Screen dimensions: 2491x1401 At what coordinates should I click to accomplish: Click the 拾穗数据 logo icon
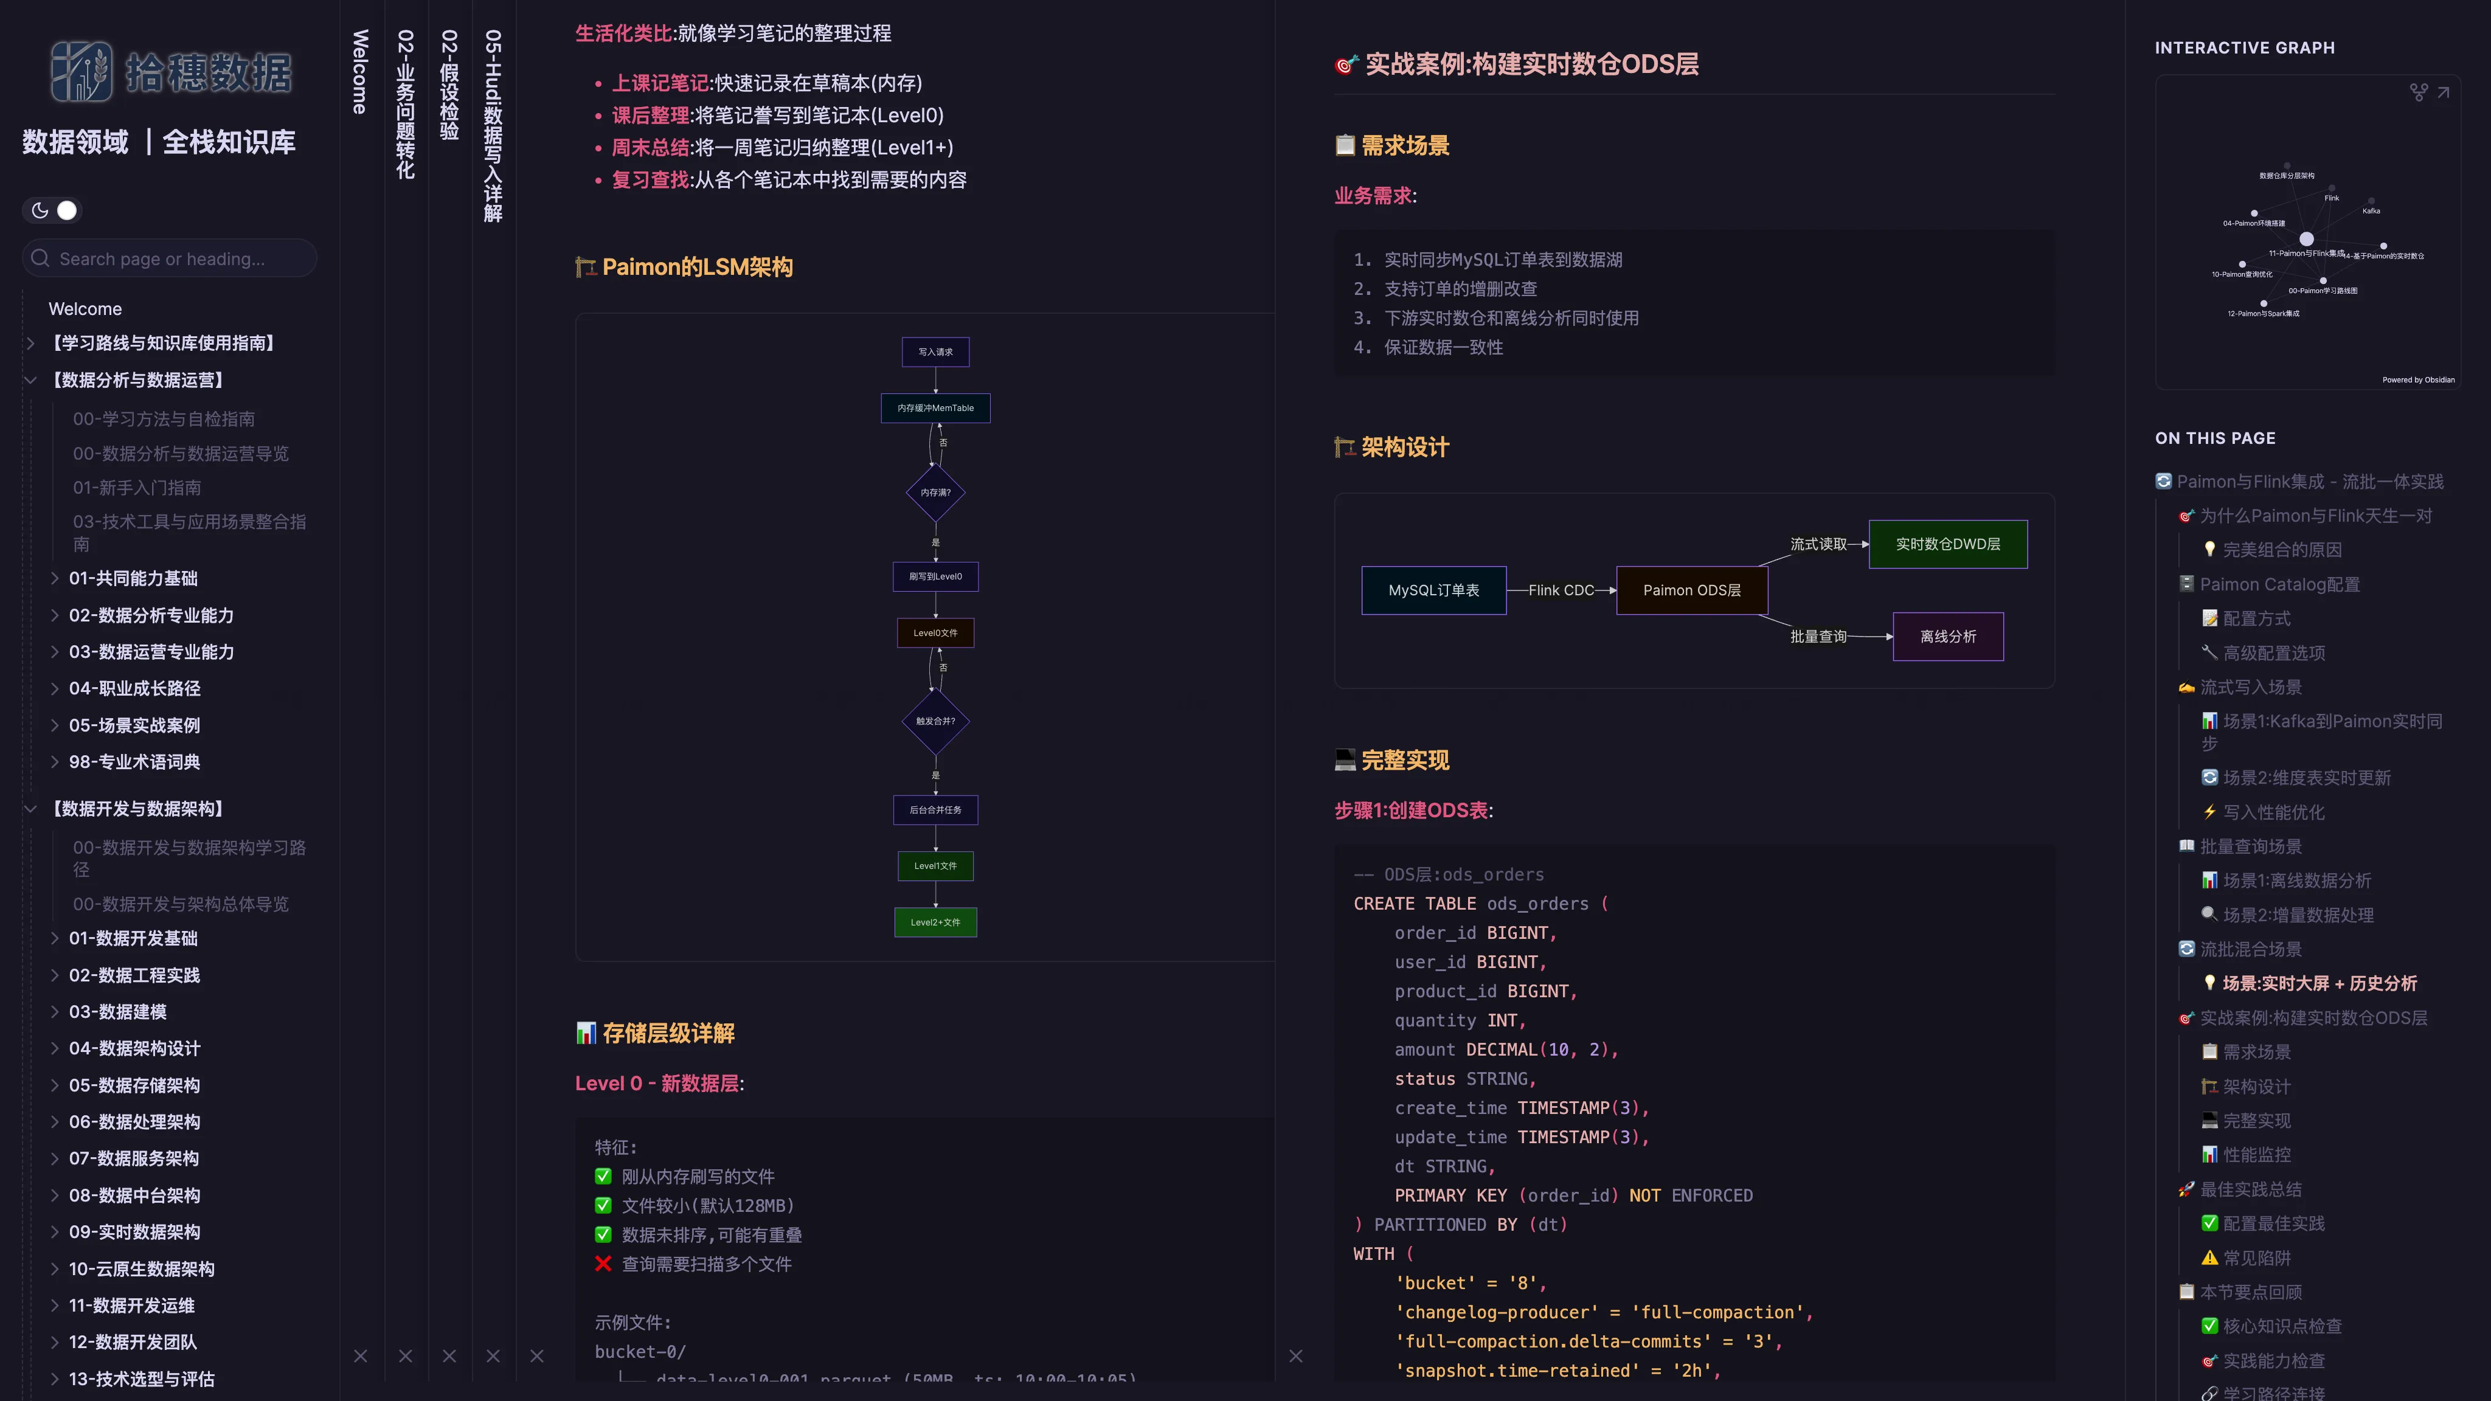(82, 71)
